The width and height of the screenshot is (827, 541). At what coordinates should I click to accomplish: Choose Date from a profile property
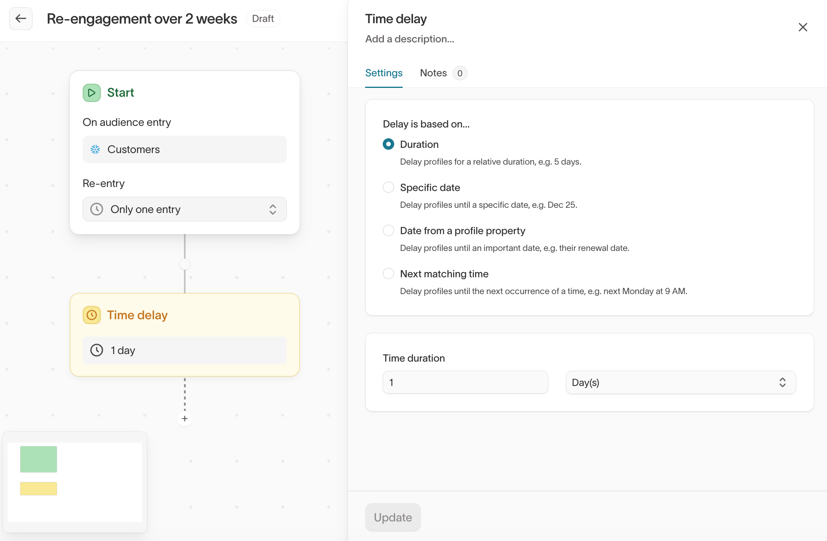pyautogui.click(x=388, y=231)
